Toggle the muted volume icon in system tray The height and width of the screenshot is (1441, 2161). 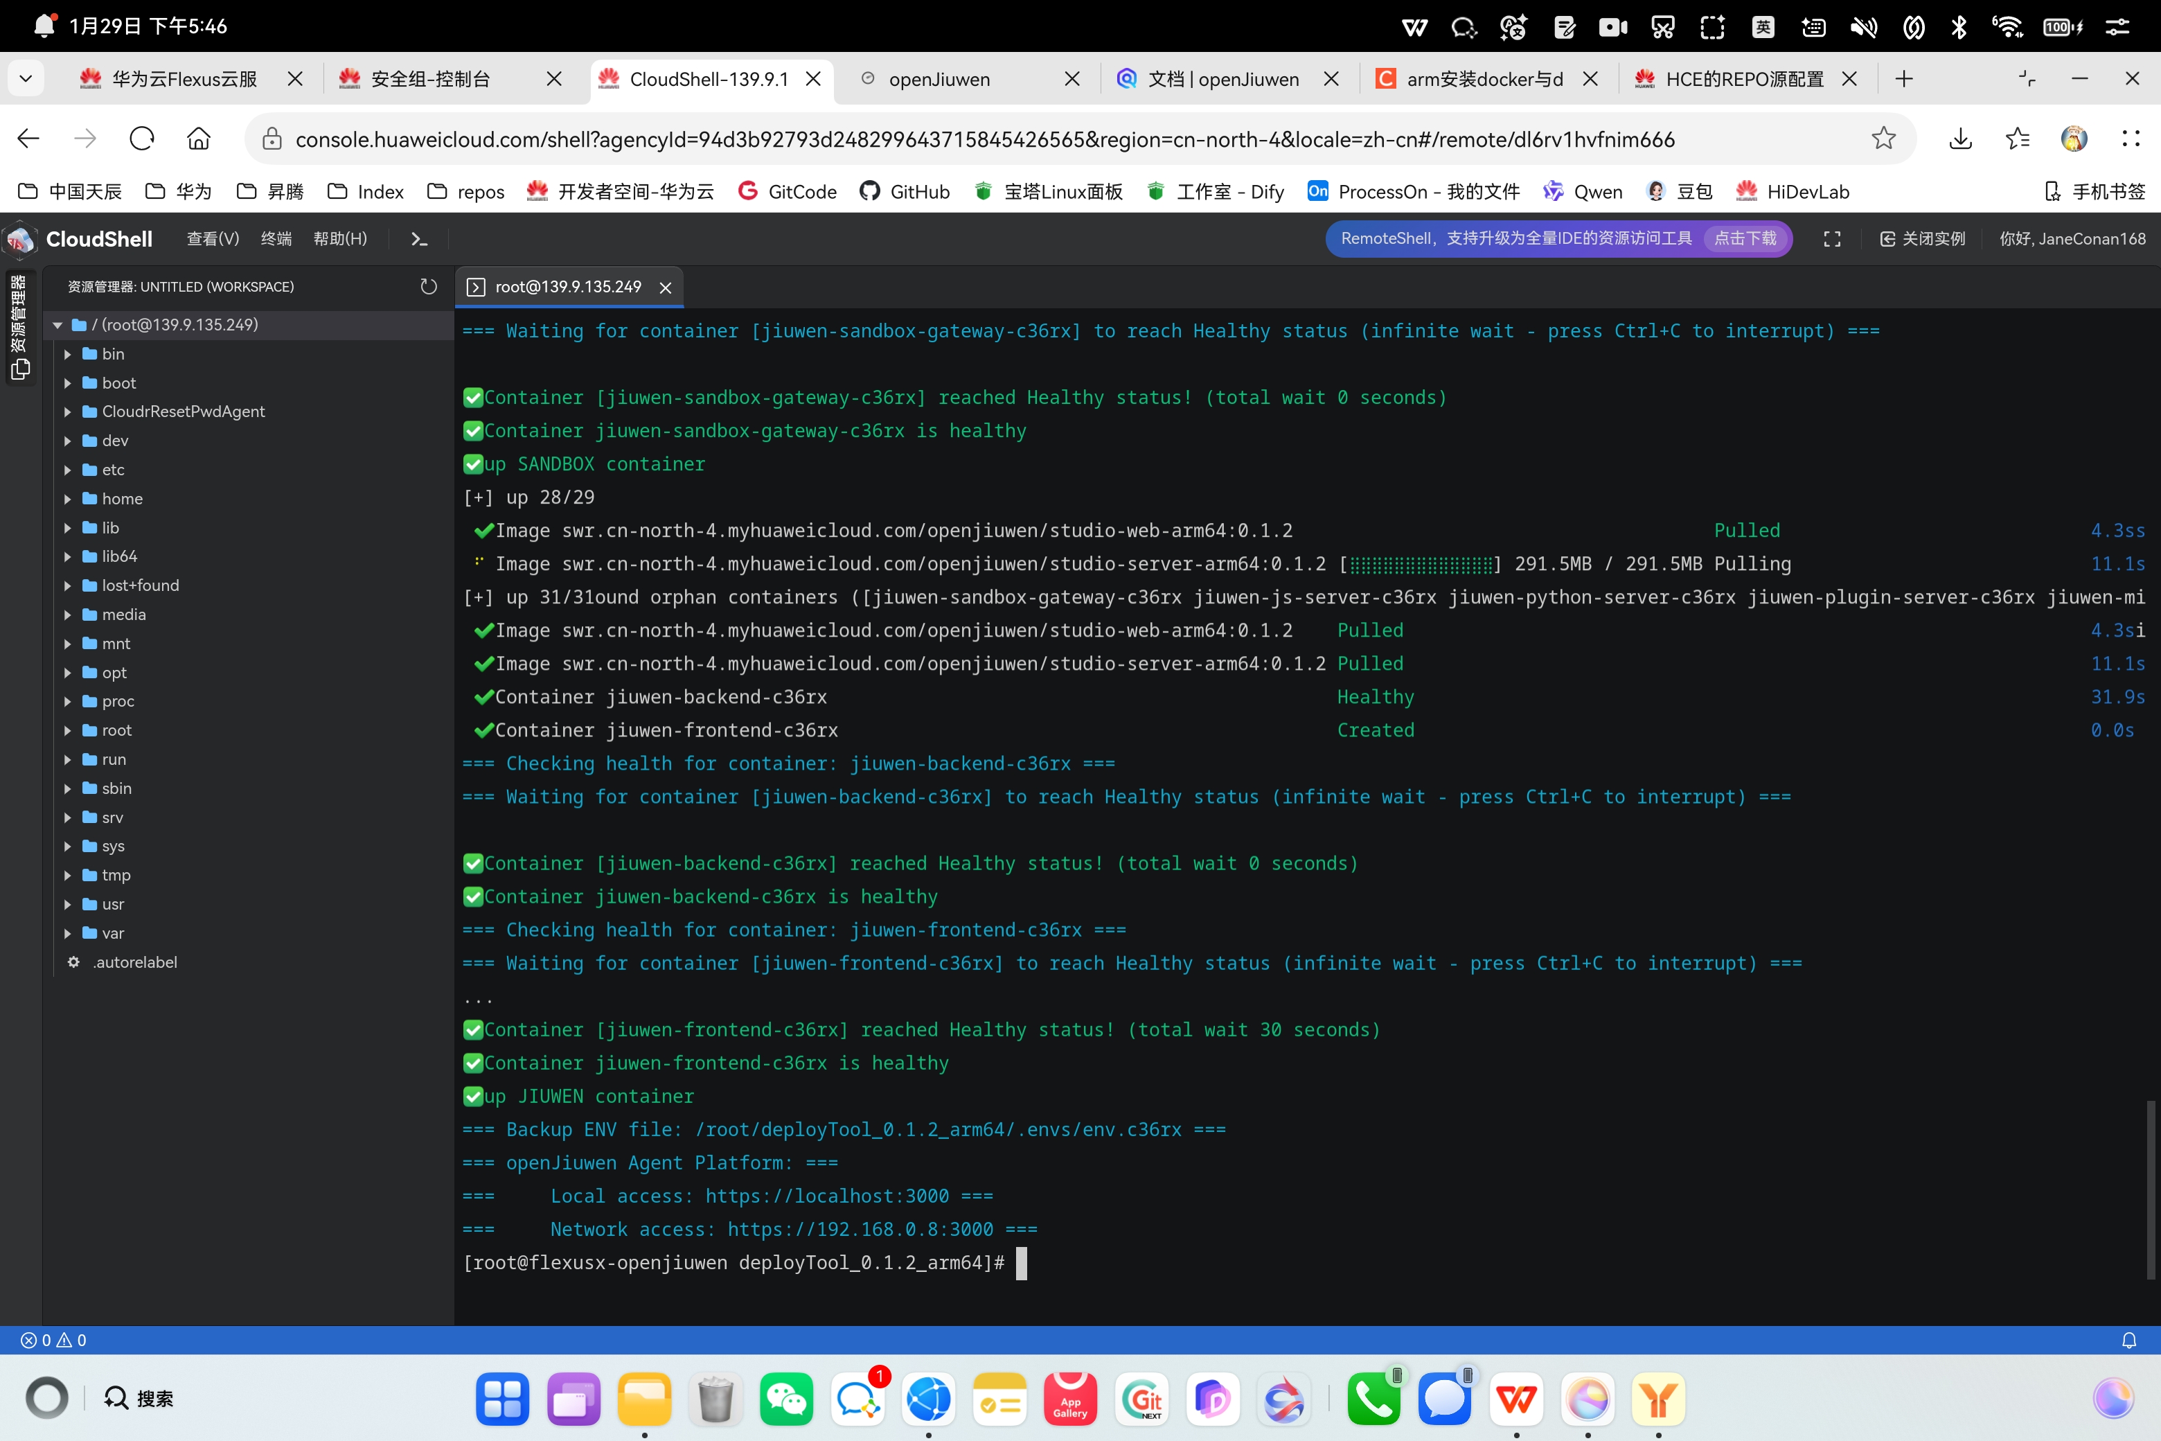pyautogui.click(x=1863, y=26)
